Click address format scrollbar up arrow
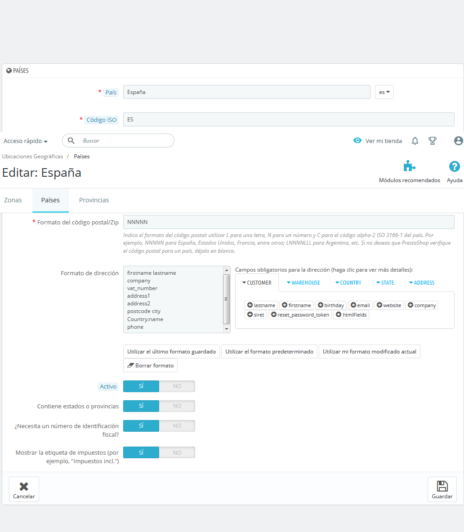 tap(227, 270)
